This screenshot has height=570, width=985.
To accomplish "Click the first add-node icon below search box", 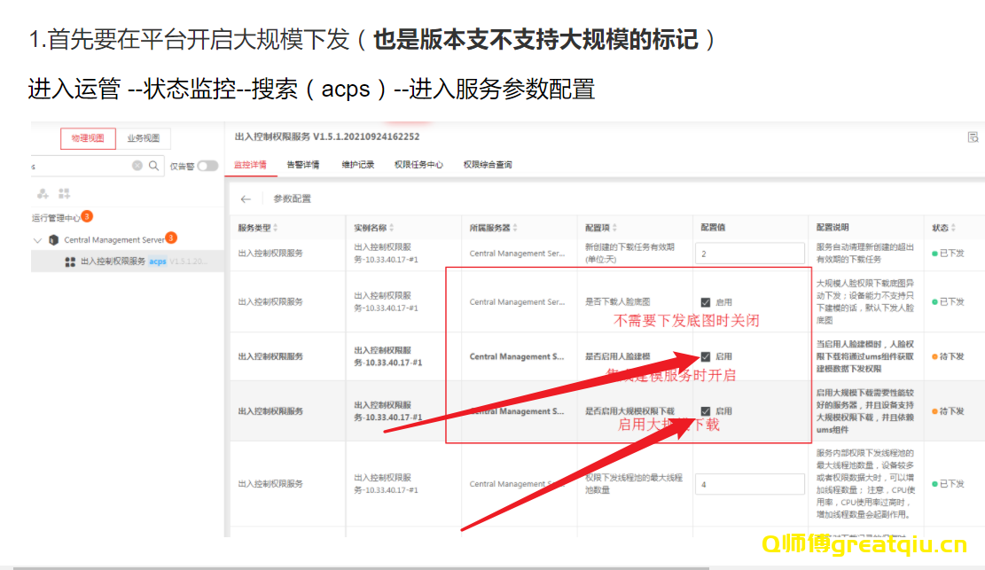I will [43, 193].
